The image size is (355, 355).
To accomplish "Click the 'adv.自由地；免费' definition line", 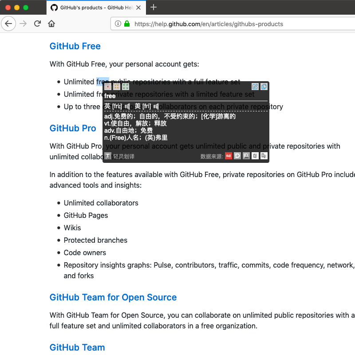I will click(x=128, y=130).
